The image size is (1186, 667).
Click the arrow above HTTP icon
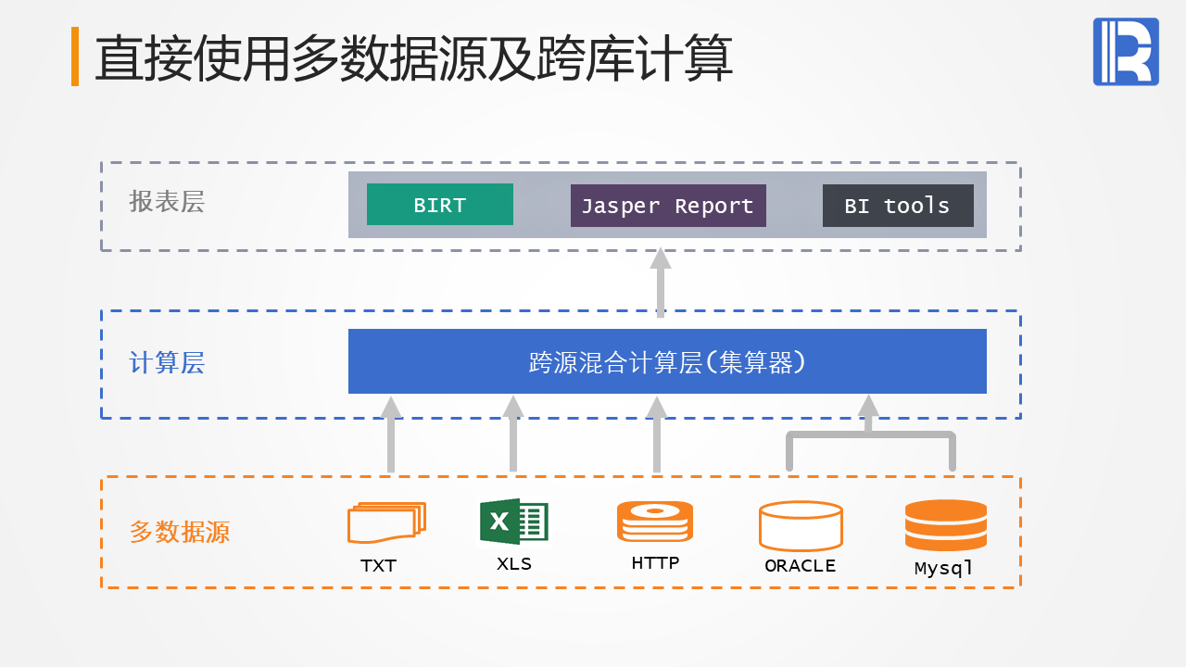click(x=657, y=434)
